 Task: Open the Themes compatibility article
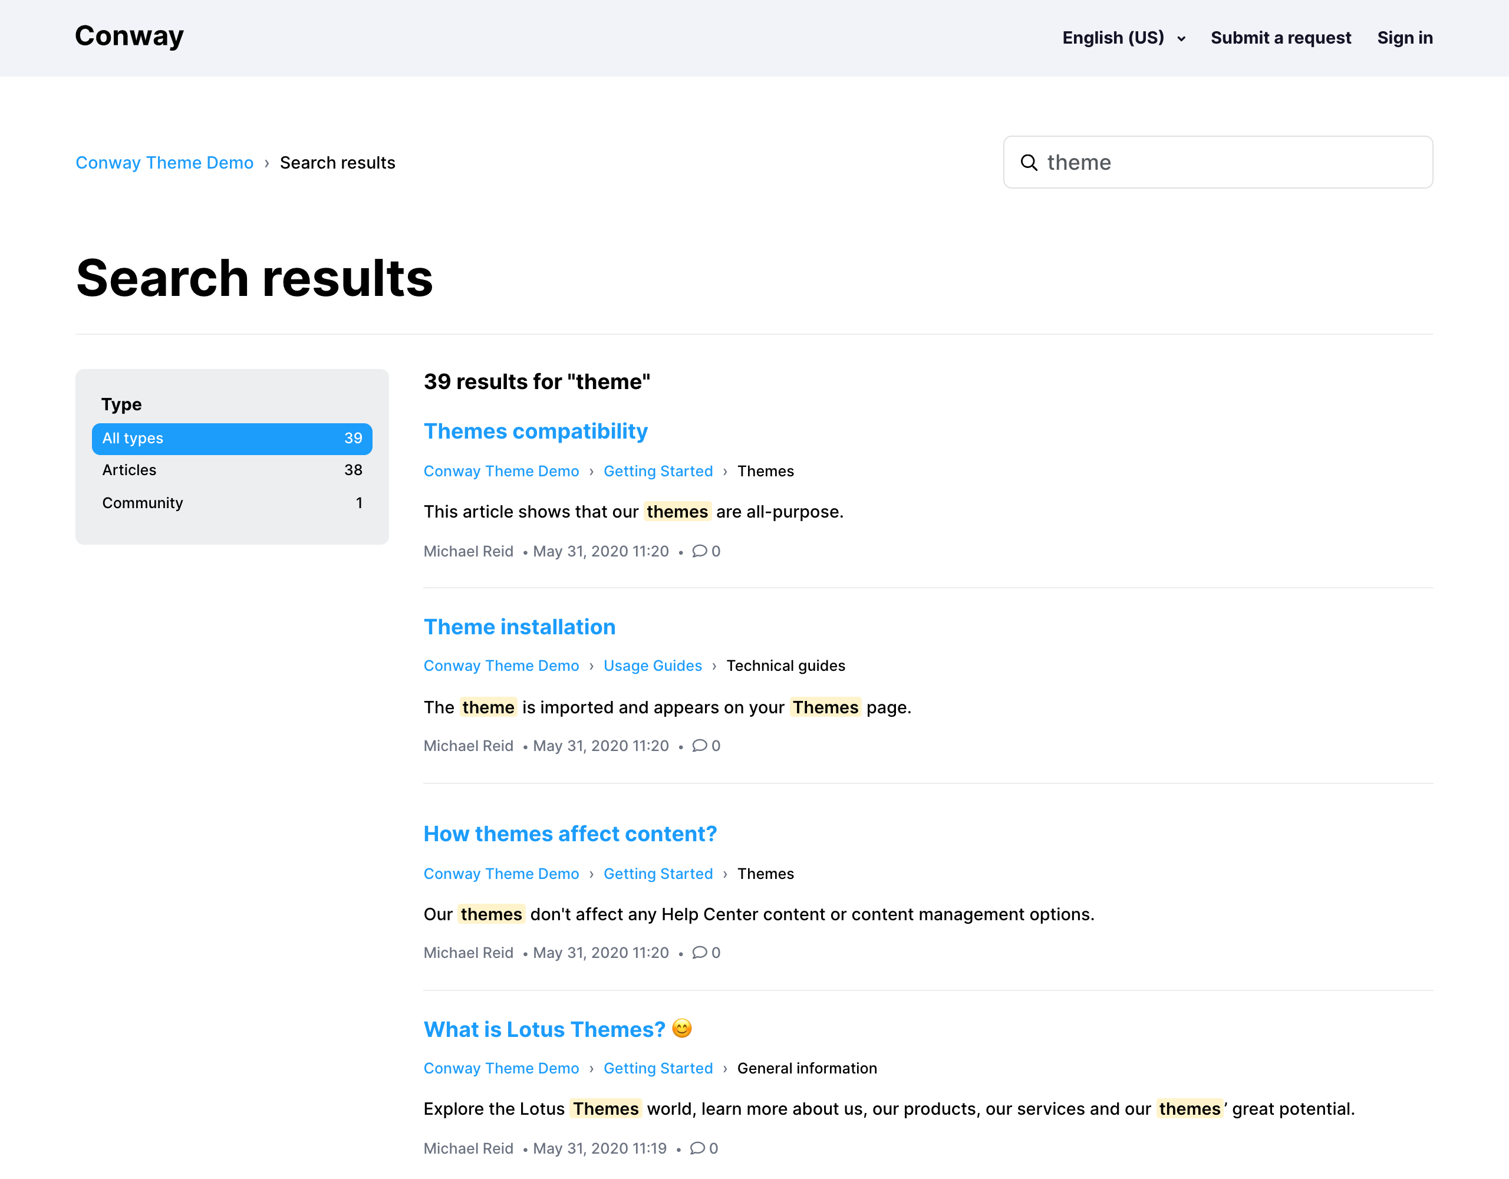(x=535, y=432)
